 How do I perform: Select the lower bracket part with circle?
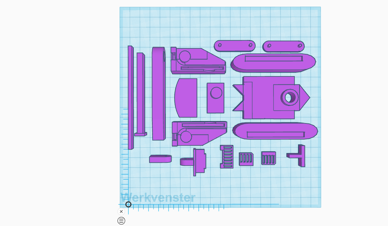[199, 134]
